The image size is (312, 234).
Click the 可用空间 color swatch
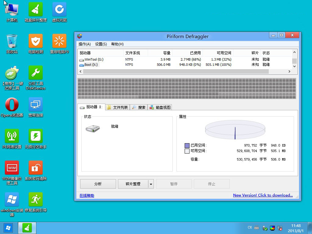187,151
